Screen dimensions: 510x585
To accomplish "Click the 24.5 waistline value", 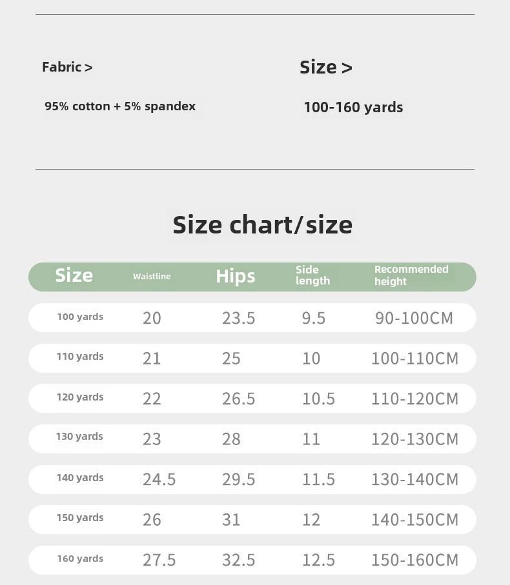I will click(x=159, y=479).
